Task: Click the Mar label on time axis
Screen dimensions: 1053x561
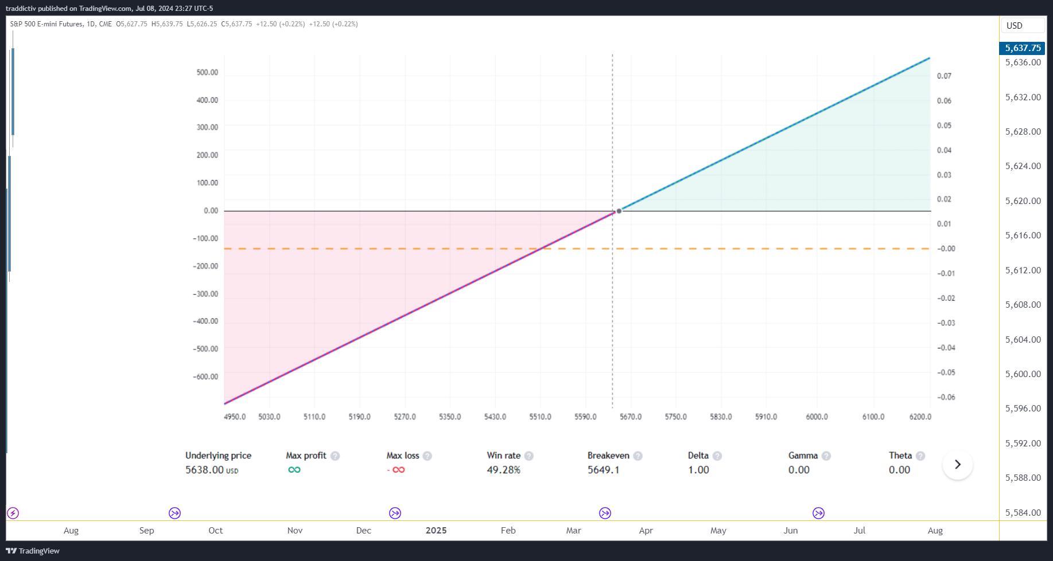Action: coord(573,531)
